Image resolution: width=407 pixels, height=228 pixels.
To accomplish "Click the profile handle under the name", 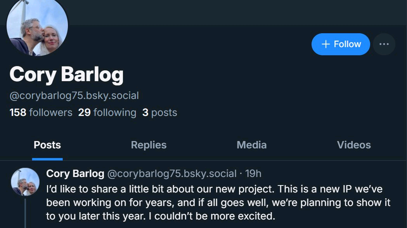I will (74, 95).
